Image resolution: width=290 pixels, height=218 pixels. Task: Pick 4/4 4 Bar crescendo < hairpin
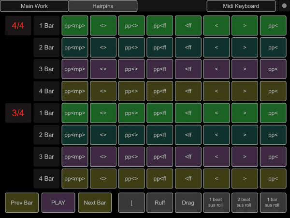217,91
